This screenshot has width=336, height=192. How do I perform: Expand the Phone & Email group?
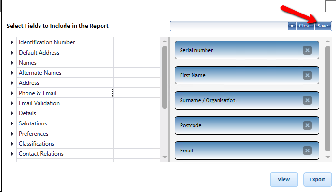click(12, 93)
